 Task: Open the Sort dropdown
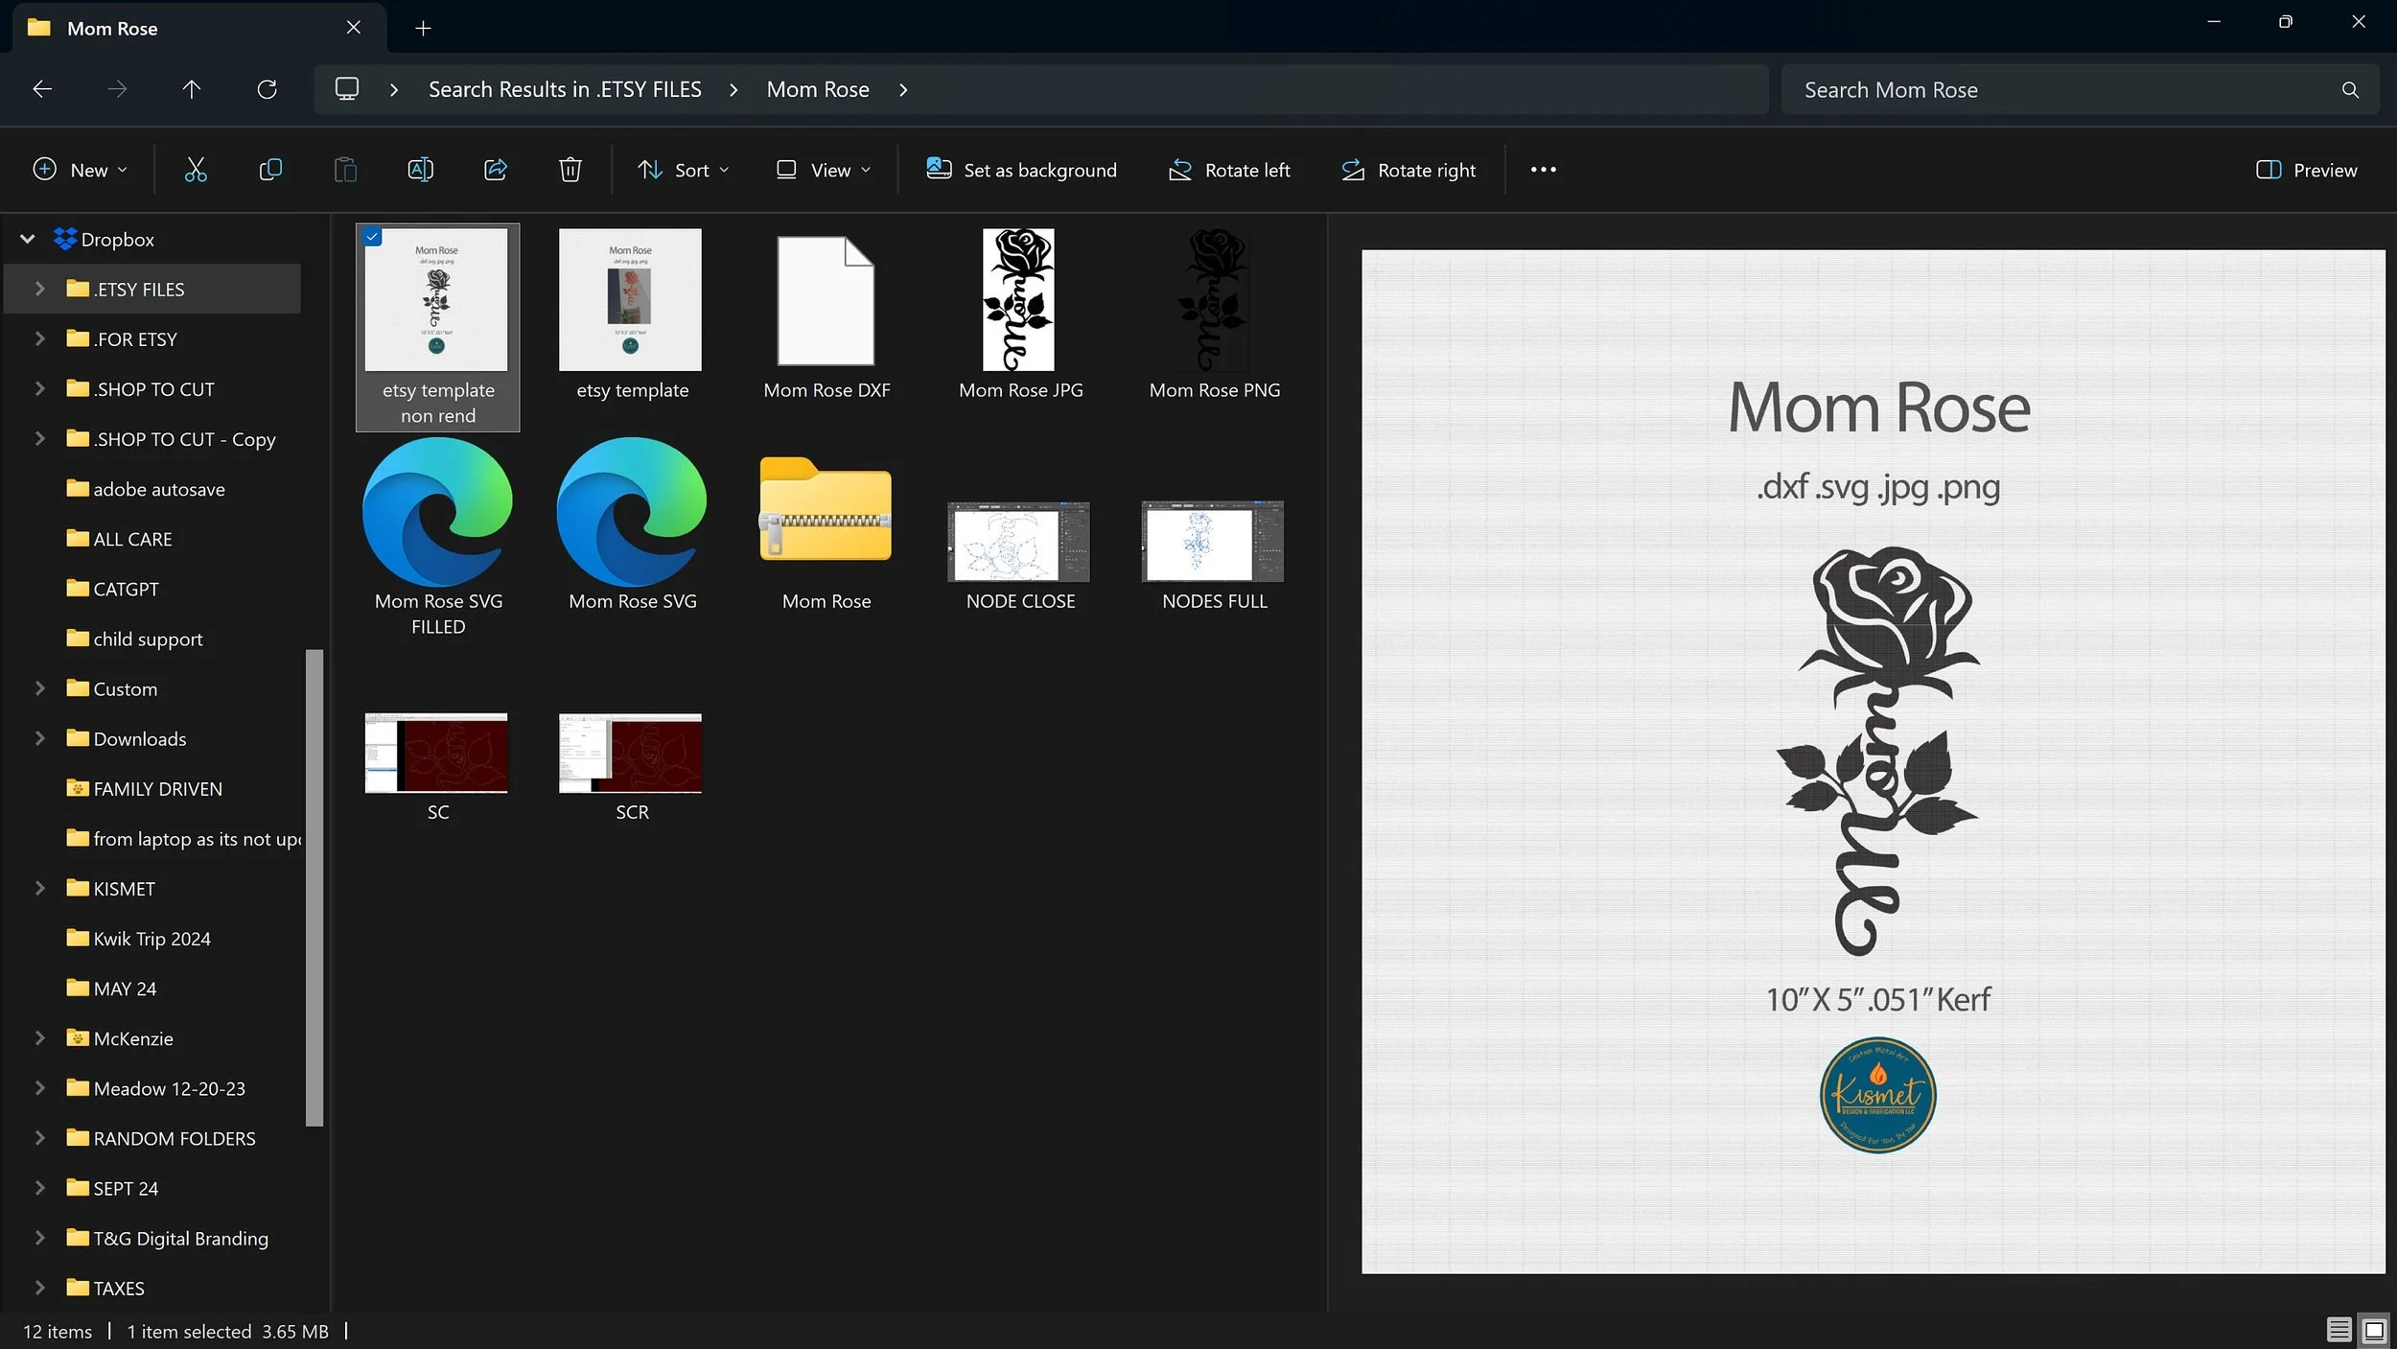(684, 170)
